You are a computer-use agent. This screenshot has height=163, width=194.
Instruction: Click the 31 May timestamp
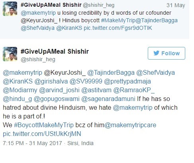(x=176, y=5)
